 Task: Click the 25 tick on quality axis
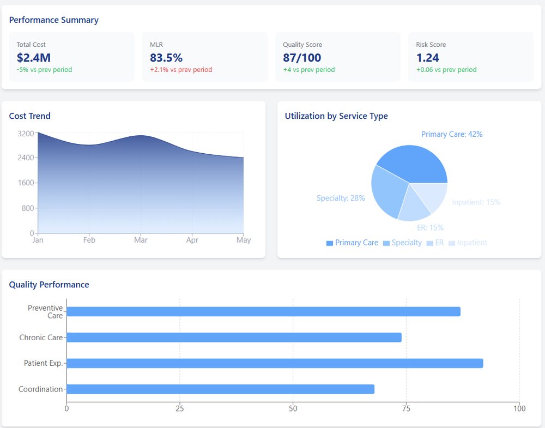180,408
